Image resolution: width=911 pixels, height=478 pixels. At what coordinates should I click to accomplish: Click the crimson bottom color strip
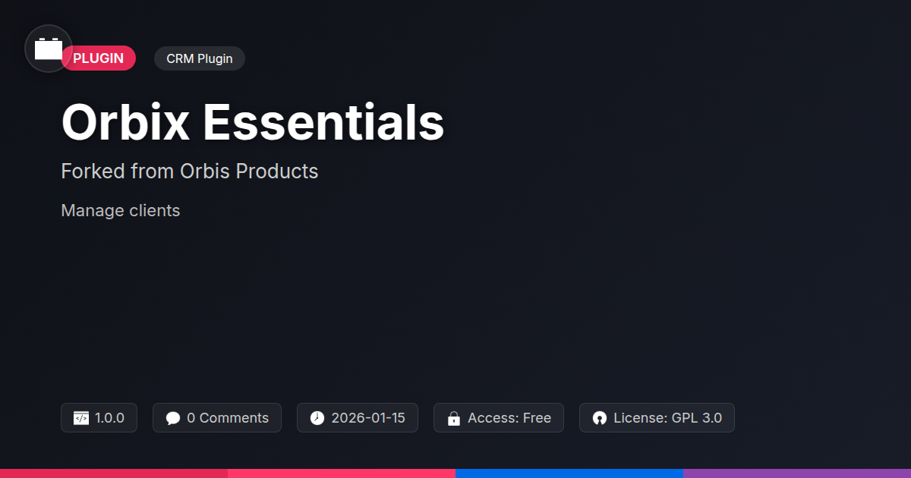pyautogui.click(x=114, y=473)
